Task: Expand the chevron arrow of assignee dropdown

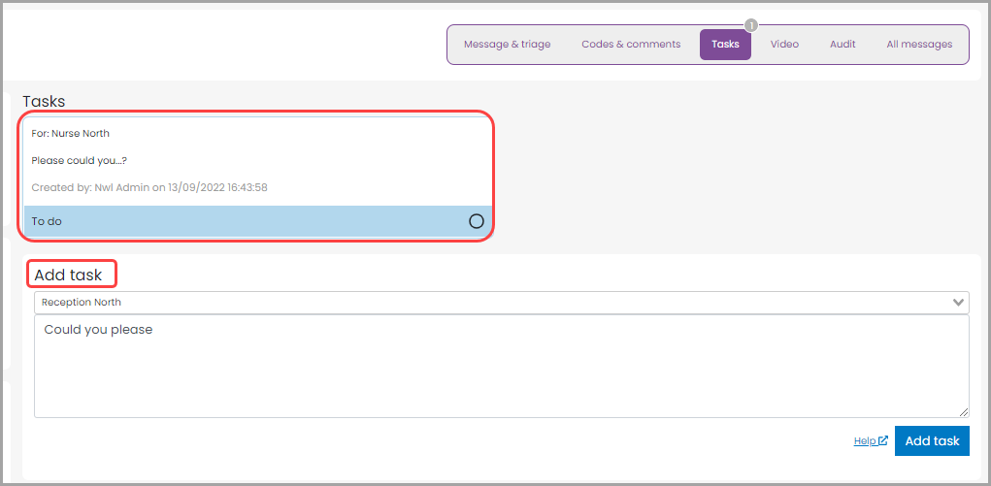Action: point(959,303)
